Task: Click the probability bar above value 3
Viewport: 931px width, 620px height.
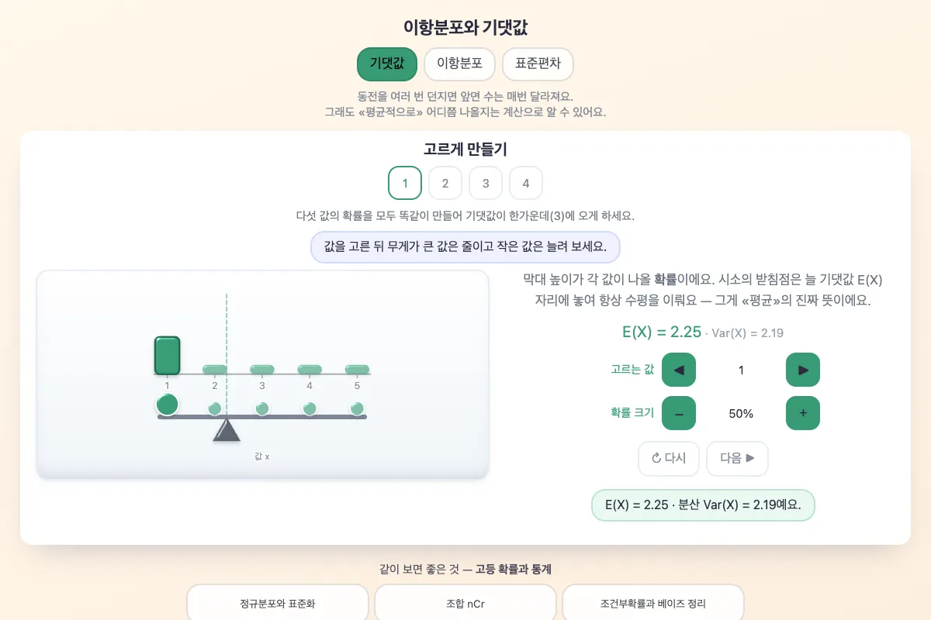Action: 262,370
